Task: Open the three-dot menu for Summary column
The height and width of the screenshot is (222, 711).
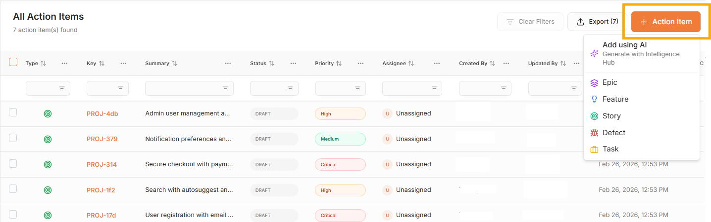Action: click(228, 64)
